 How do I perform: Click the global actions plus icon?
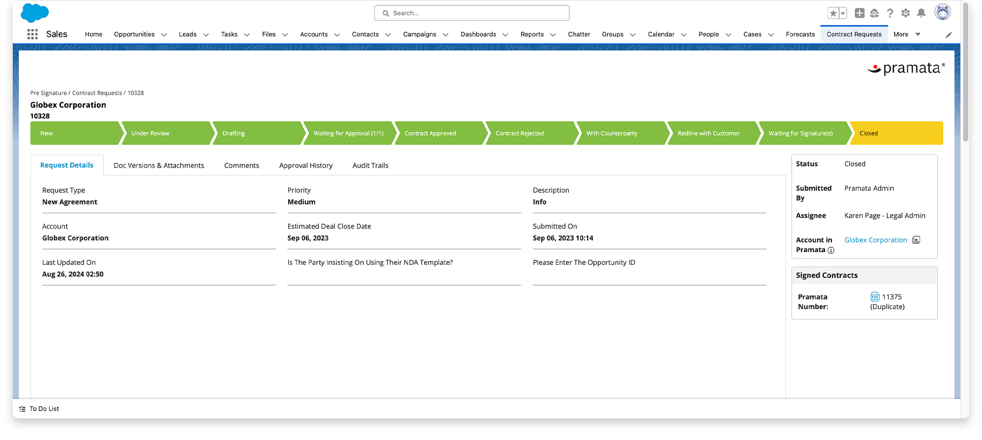tap(859, 13)
